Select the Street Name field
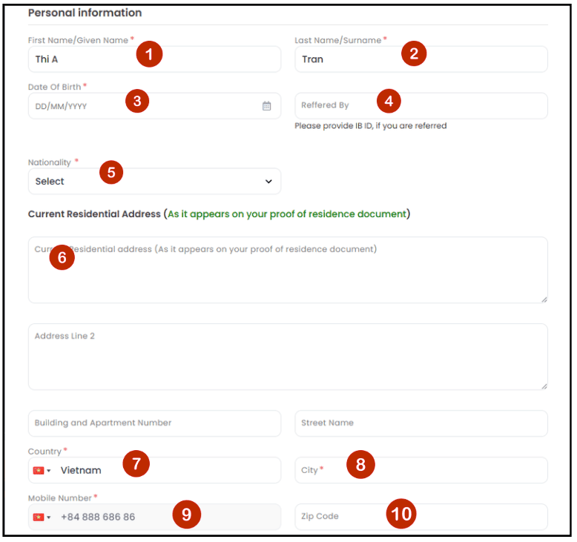 tap(421, 423)
